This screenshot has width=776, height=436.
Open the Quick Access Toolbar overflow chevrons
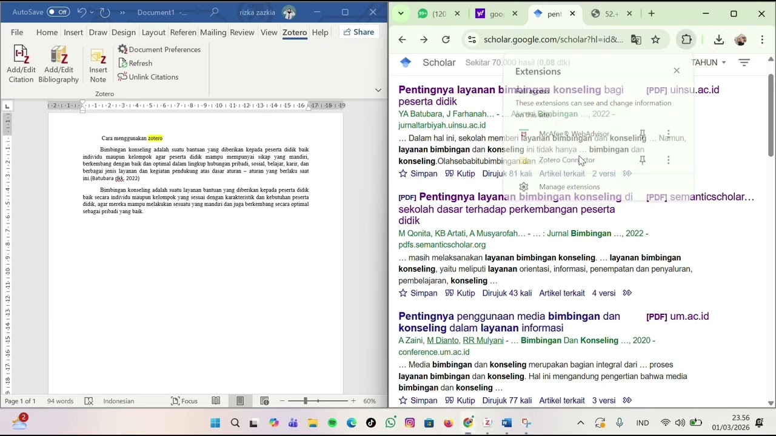coord(122,12)
